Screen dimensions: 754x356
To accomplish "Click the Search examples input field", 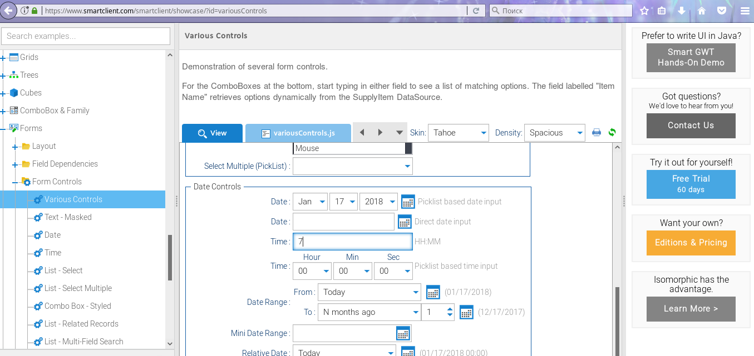I will 86,36.
